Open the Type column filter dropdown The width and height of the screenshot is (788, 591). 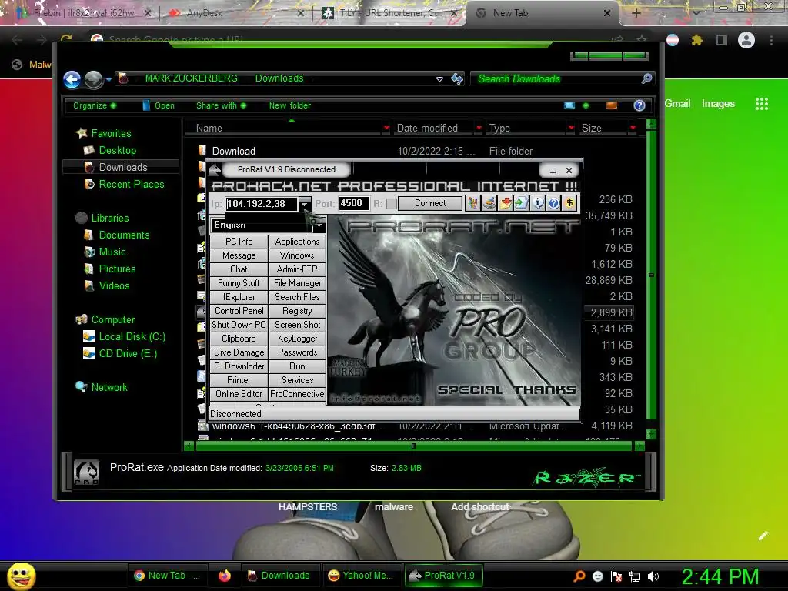click(x=571, y=129)
